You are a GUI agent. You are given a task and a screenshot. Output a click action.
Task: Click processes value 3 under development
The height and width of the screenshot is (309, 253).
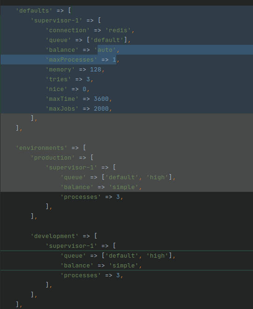point(118,275)
